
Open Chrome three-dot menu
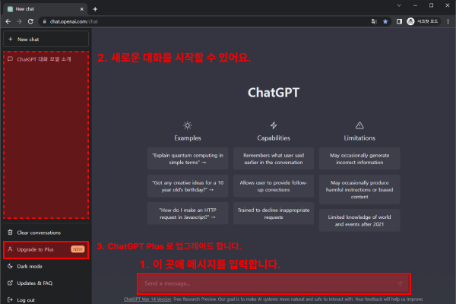[448, 21]
